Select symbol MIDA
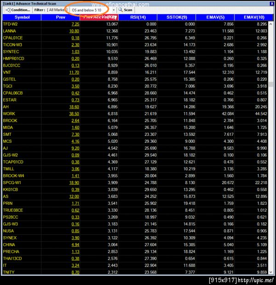The image size is (276, 285). 8,128
